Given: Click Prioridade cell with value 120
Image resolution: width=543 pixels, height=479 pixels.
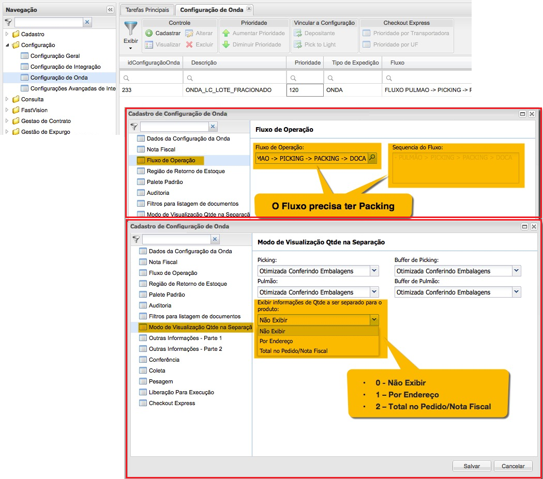Looking at the screenshot, I should (x=305, y=90).
